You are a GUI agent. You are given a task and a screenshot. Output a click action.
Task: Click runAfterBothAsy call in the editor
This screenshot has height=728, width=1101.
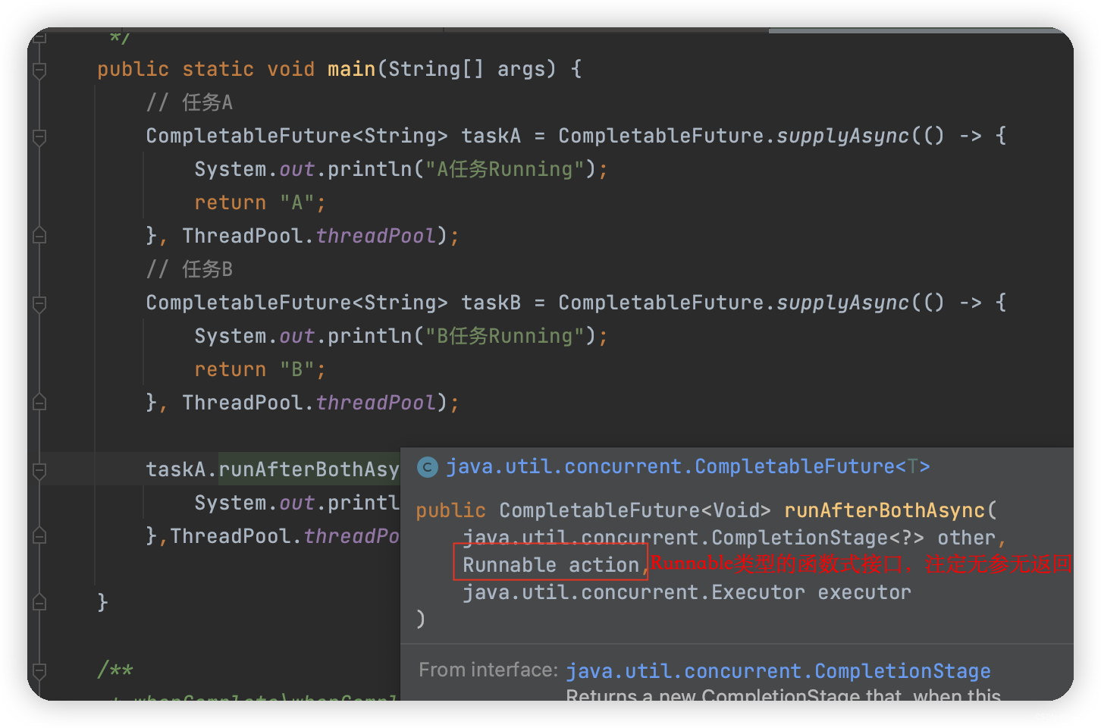pos(309,469)
